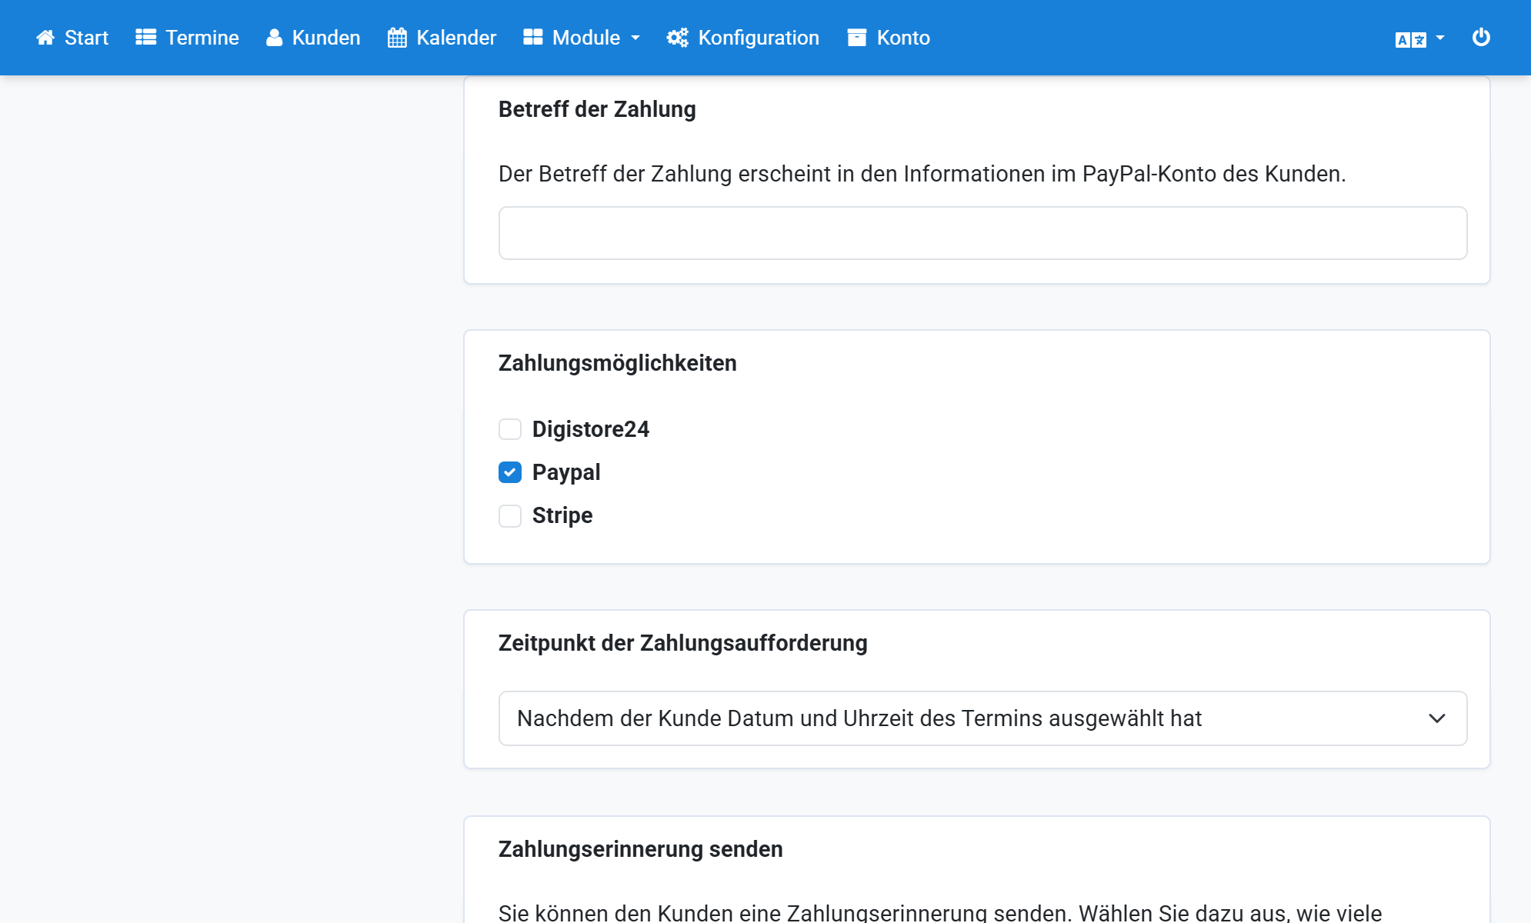This screenshot has width=1531, height=923.
Task: Click the home icon next to Start
Action: tap(45, 38)
